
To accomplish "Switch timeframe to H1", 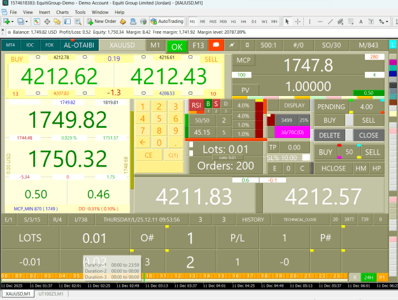I will pos(233,22).
